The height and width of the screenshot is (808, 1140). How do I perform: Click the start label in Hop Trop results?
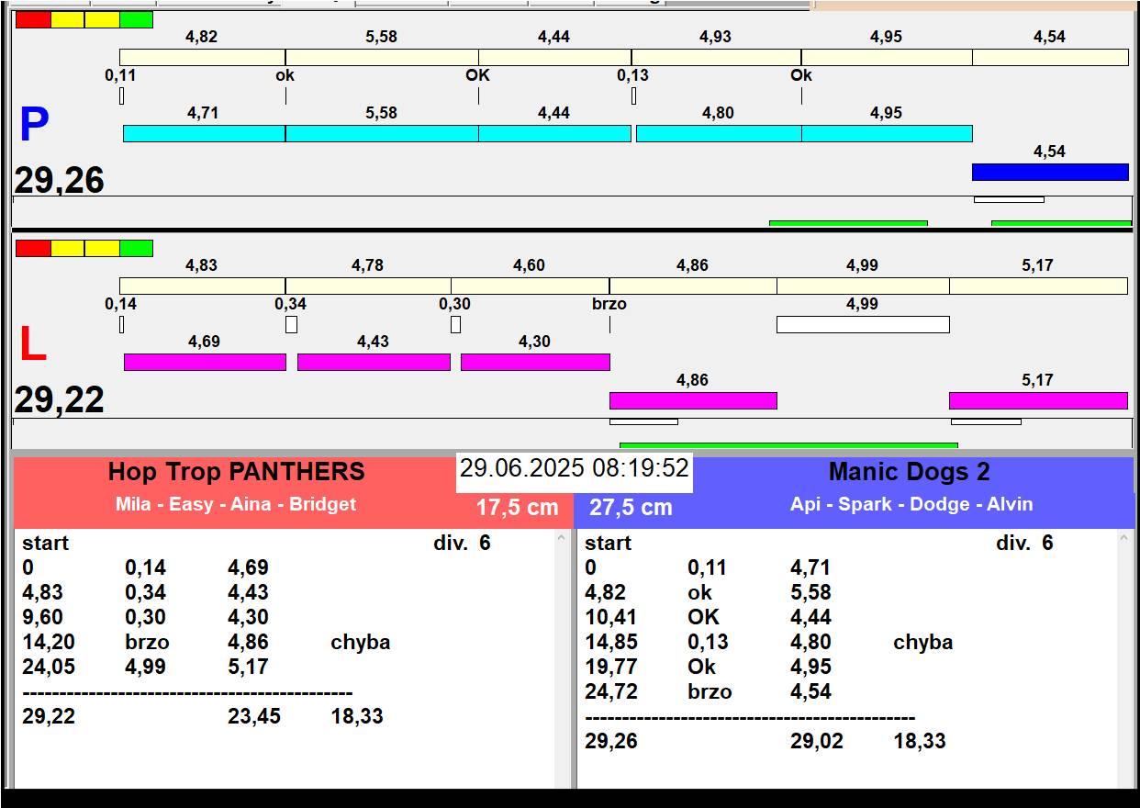(x=46, y=543)
